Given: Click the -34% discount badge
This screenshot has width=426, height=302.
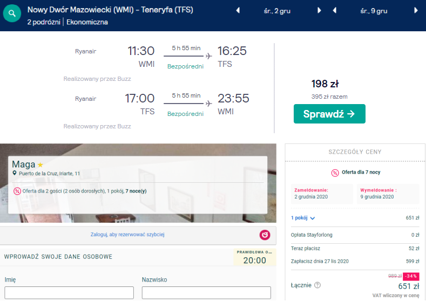Looking at the screenshot, I should pos(411,276).
